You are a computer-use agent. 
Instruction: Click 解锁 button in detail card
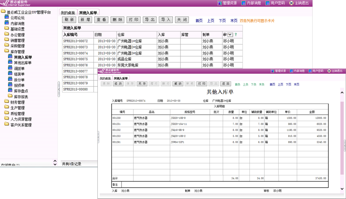[x=178, y=84]
